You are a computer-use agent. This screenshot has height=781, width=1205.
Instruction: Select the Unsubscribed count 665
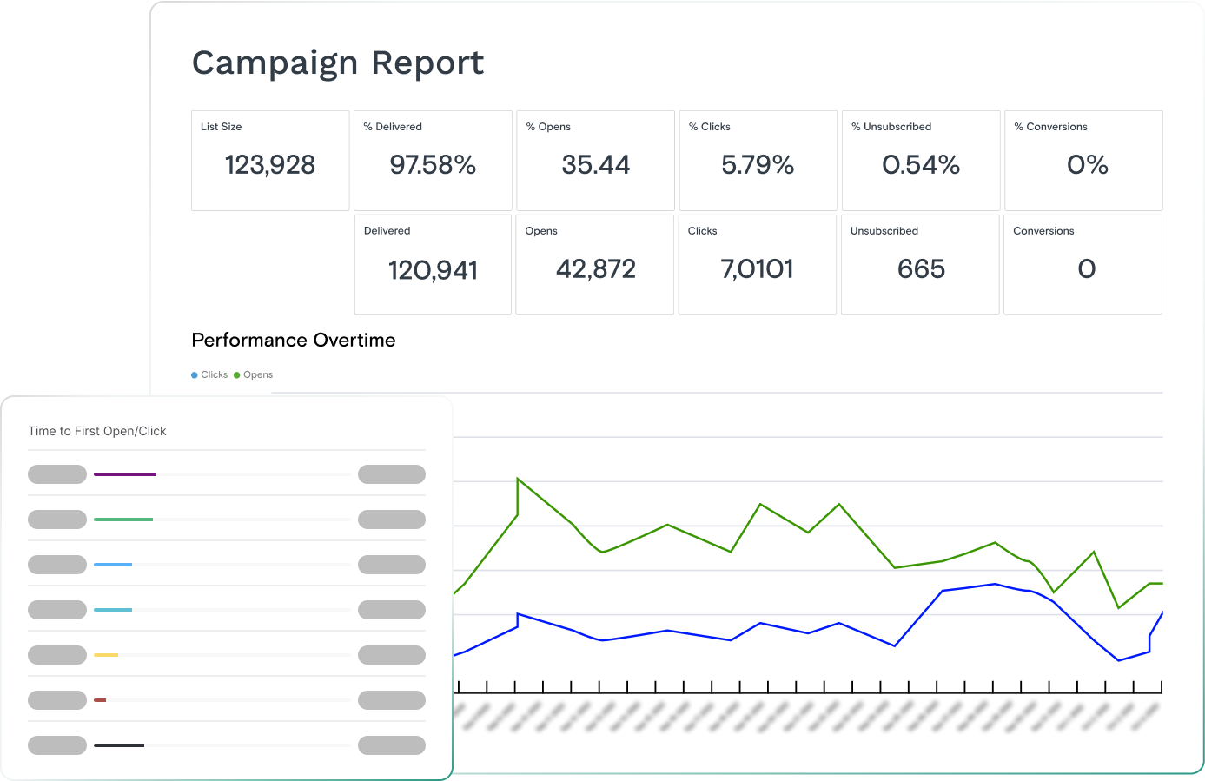[x=921, y=269]
